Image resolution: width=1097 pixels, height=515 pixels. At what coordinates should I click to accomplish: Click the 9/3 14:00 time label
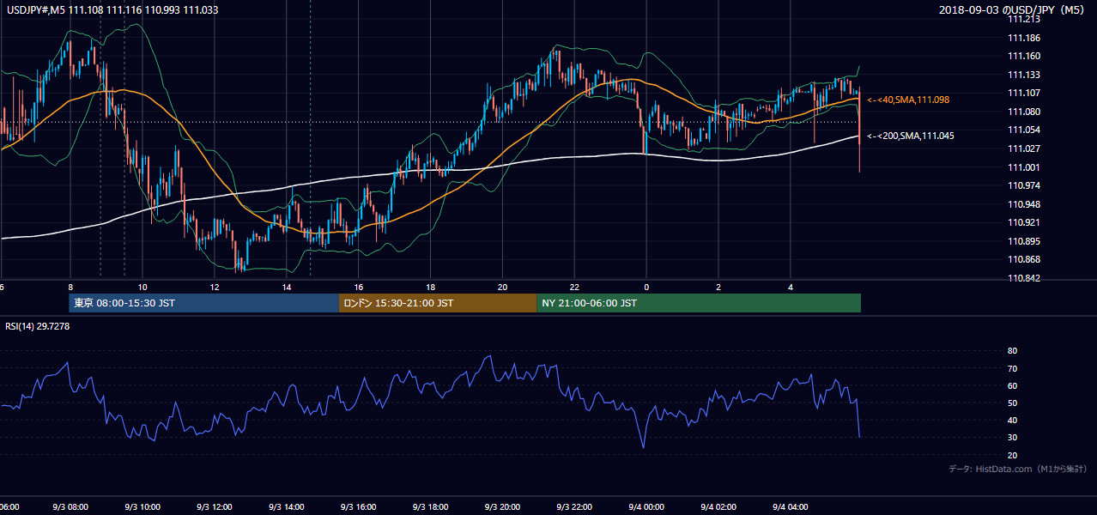(286, 507)
